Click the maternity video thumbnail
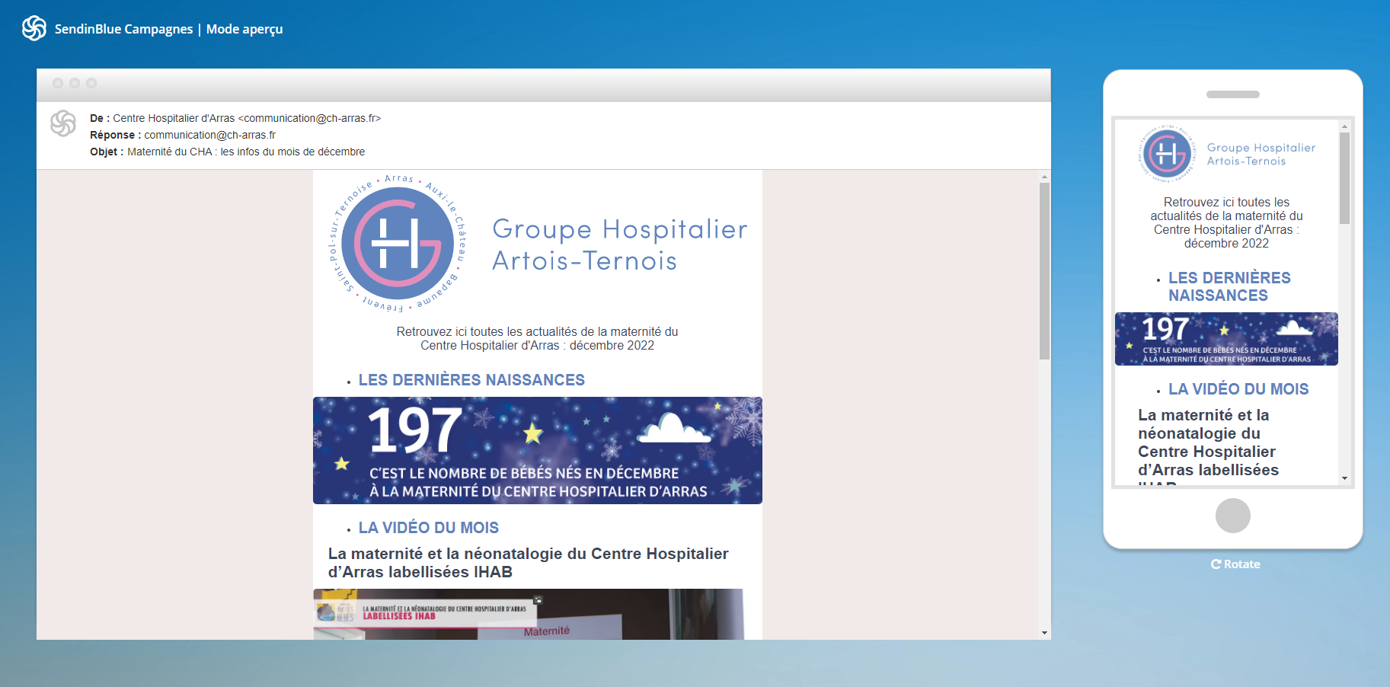1390x687 pixels. [528, 614]
